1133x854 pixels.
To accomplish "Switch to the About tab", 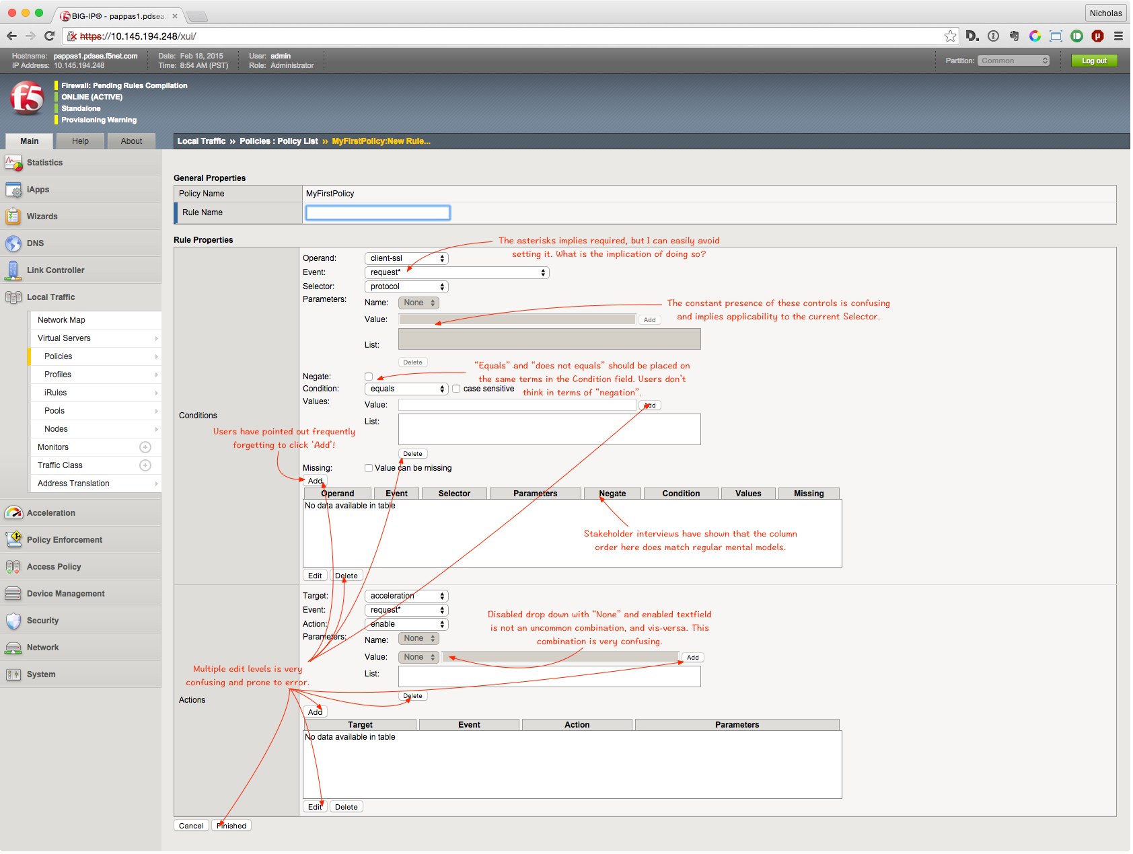I will tap(131, 141).
